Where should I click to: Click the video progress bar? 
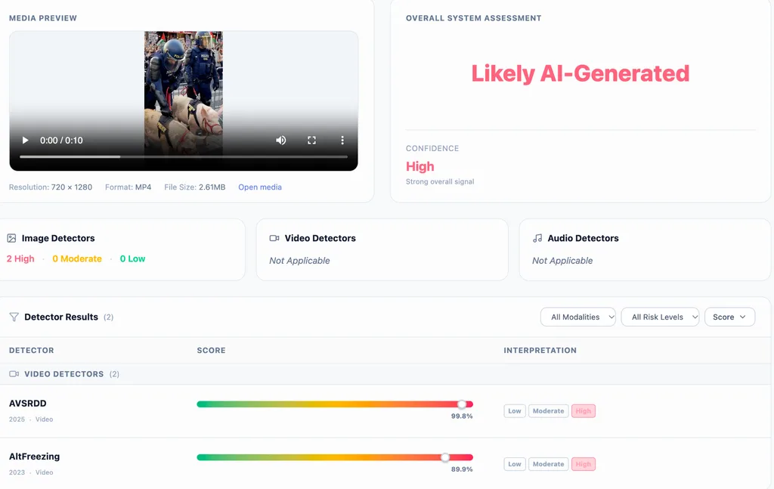point(184,157)
